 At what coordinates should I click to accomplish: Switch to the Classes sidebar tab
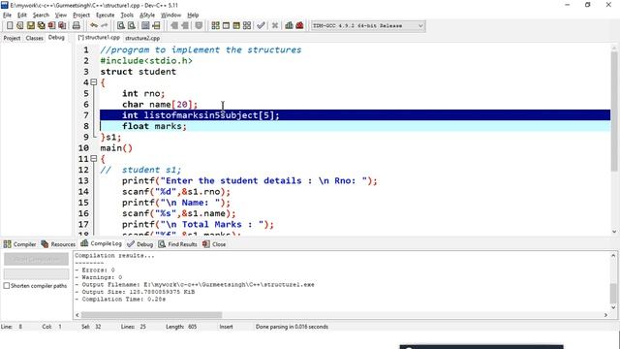pyautogui.click(x=35, y=38)
